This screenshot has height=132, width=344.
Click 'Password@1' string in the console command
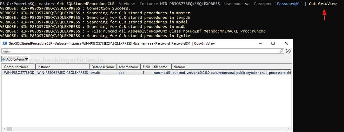pos(289,4)
